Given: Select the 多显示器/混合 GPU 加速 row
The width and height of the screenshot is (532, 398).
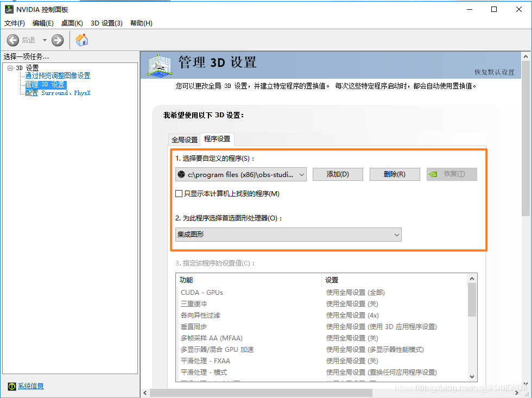Looking at the screenshot, I should pos(322,350).
